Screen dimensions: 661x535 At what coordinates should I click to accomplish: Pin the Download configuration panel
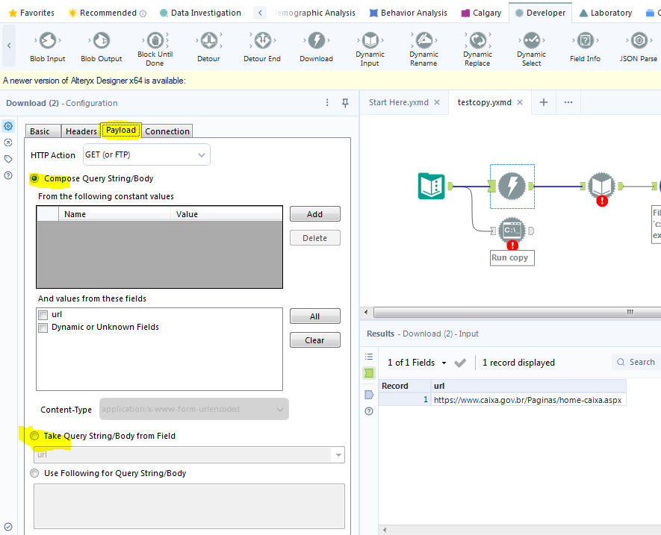pyautogui.click(x=344, y=102)
